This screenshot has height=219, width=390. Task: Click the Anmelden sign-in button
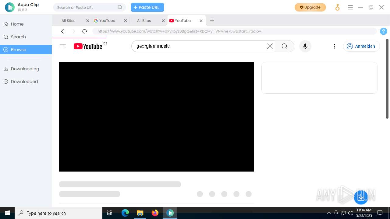tap(361, 46)
